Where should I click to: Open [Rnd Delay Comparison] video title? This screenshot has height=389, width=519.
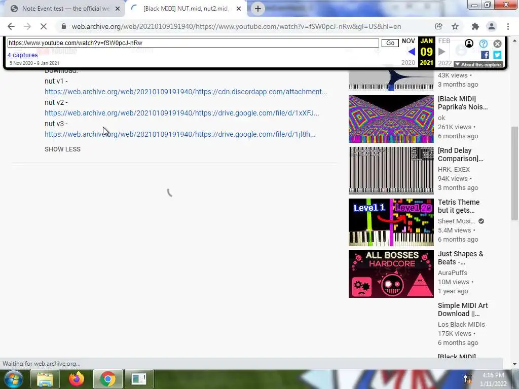(460, 154)
